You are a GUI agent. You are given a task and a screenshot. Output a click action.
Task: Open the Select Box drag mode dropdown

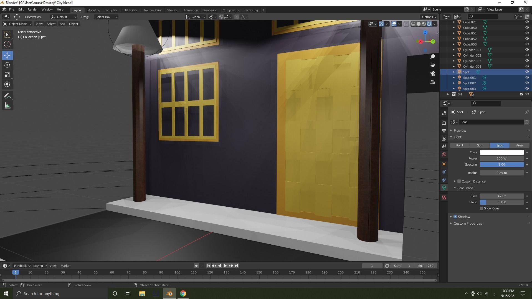(x=106, y=17)
